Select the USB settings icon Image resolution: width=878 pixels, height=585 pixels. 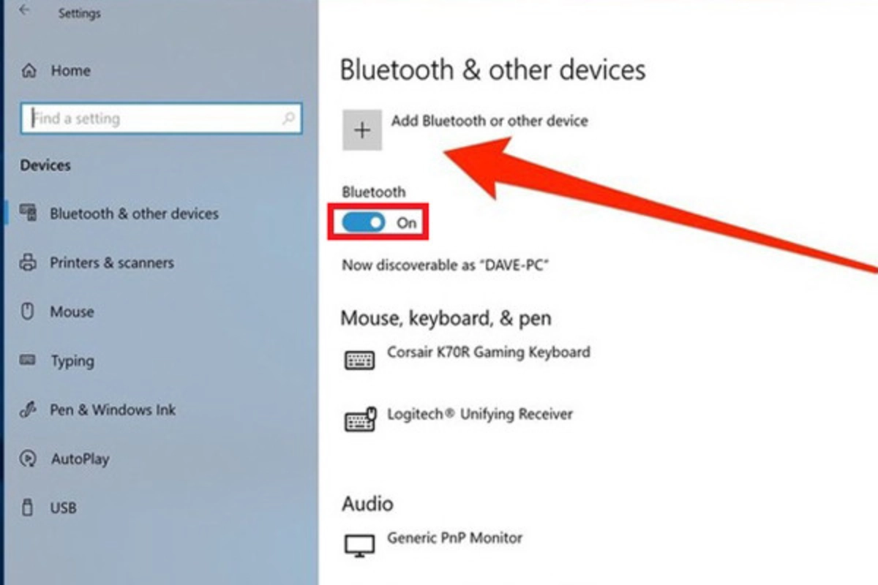(29, 507)
